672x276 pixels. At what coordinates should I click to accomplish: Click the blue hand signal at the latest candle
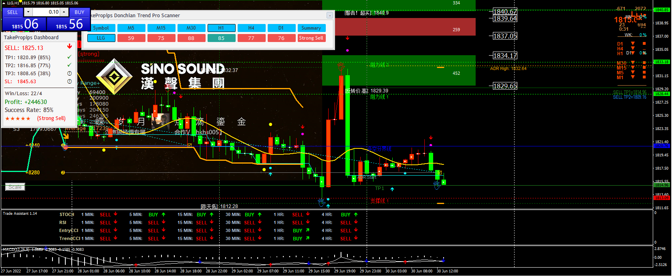click(x=437, y=185)
